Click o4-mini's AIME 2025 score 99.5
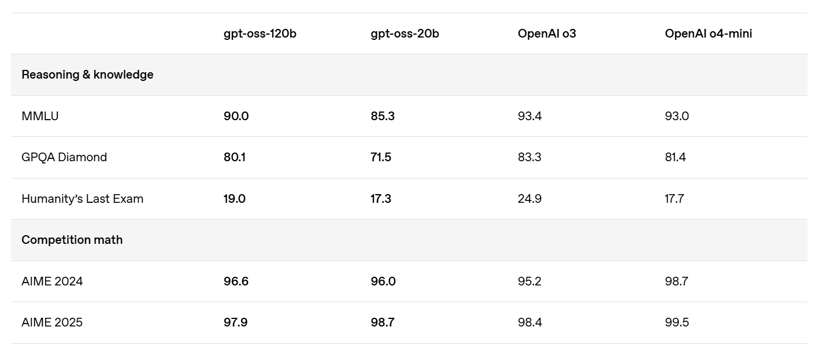This screenshot has height=349, width=815. click(x=677, y=322)
